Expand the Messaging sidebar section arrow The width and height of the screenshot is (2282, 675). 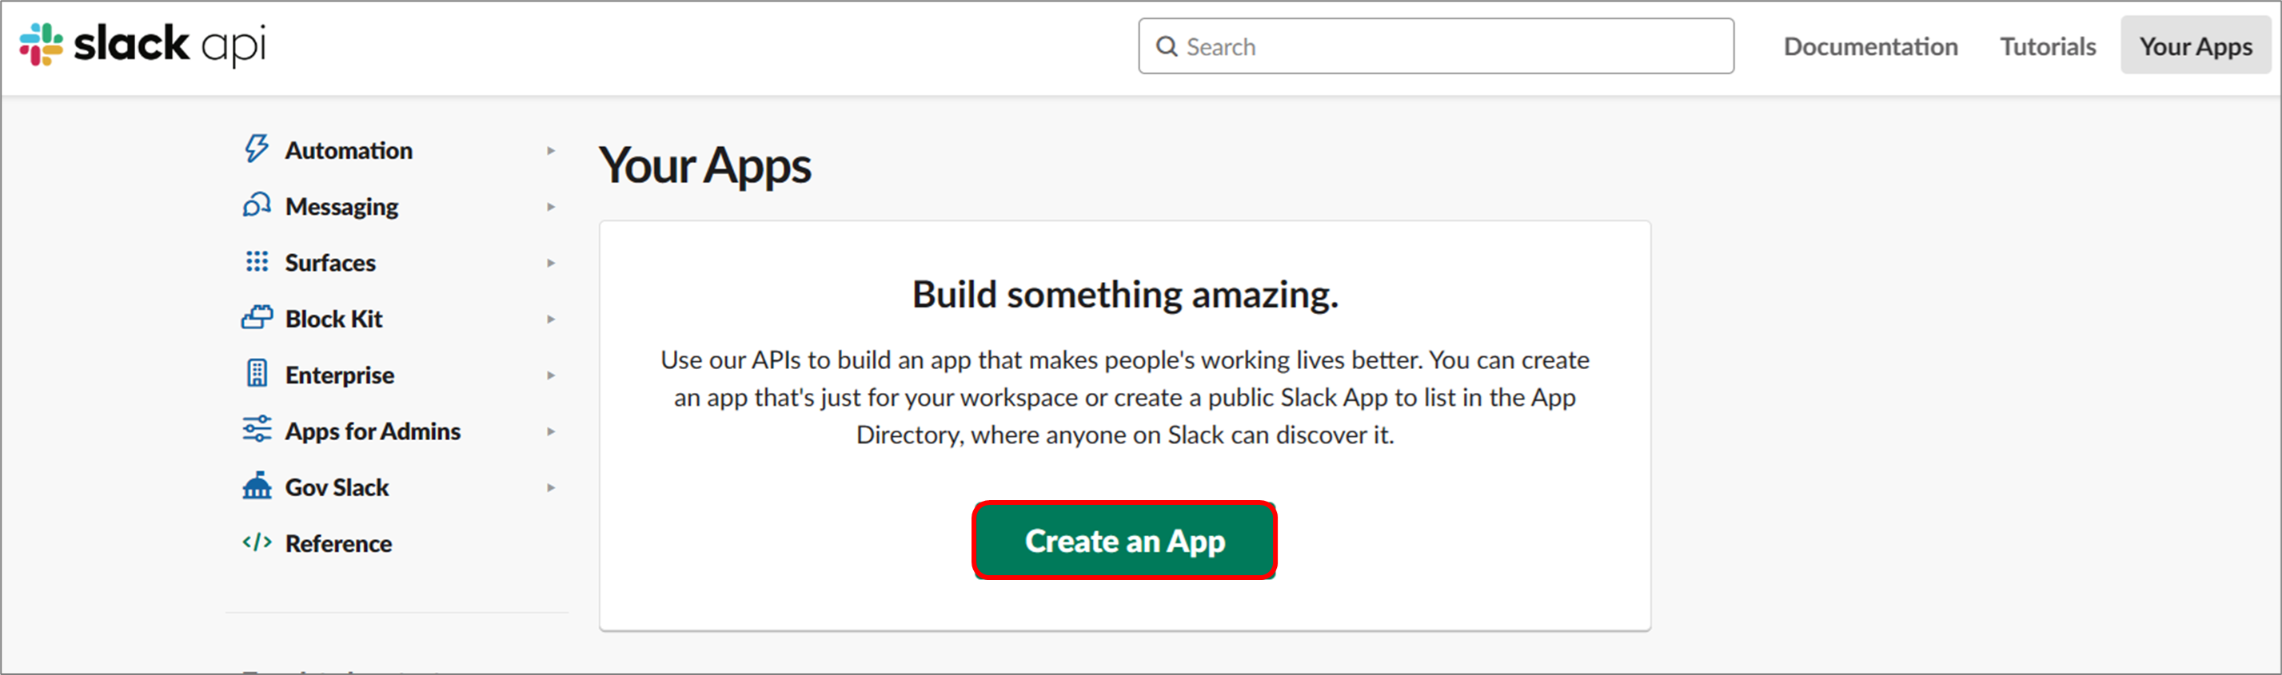click(x=551, y=207)
